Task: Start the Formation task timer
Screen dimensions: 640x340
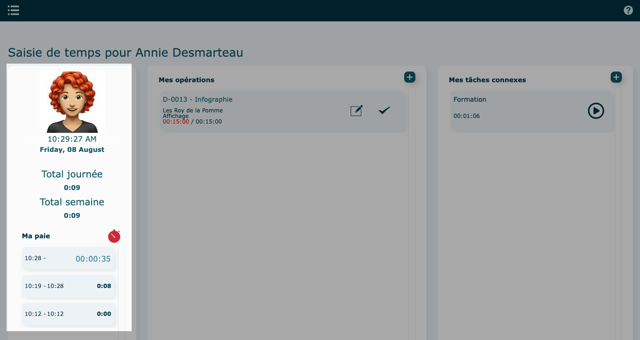Action: point(596,111)
